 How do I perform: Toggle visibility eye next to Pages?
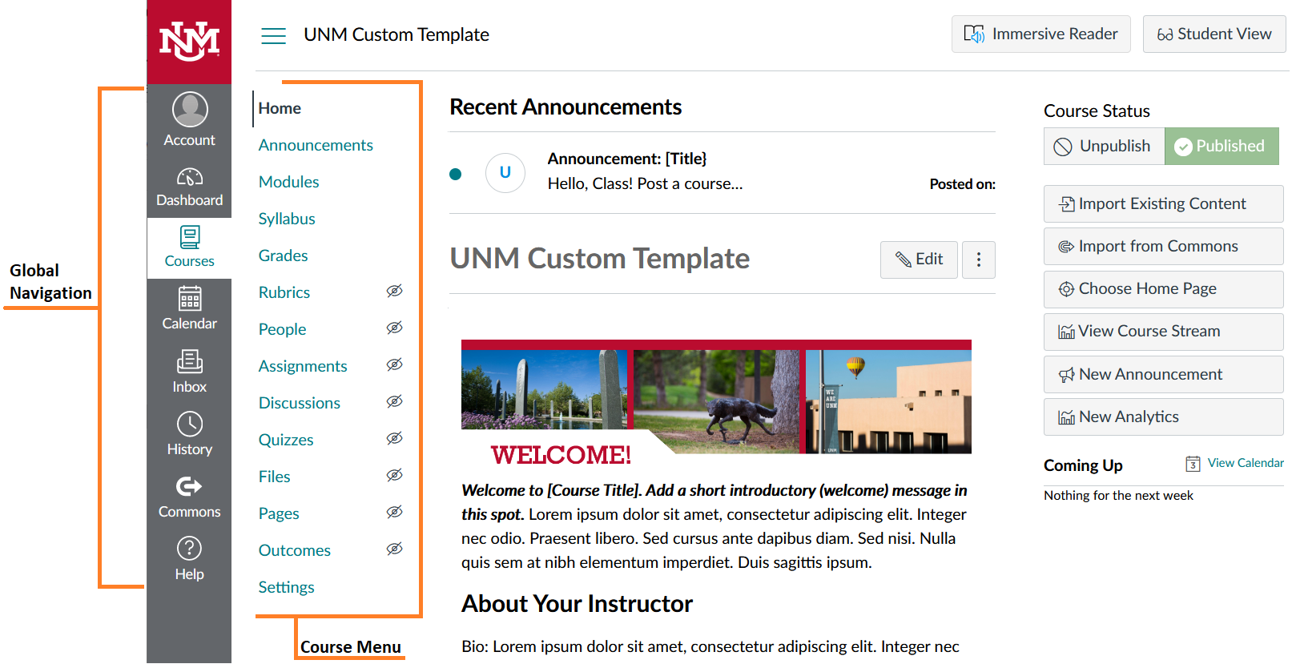pyautogui.click(x=394, y=512)
